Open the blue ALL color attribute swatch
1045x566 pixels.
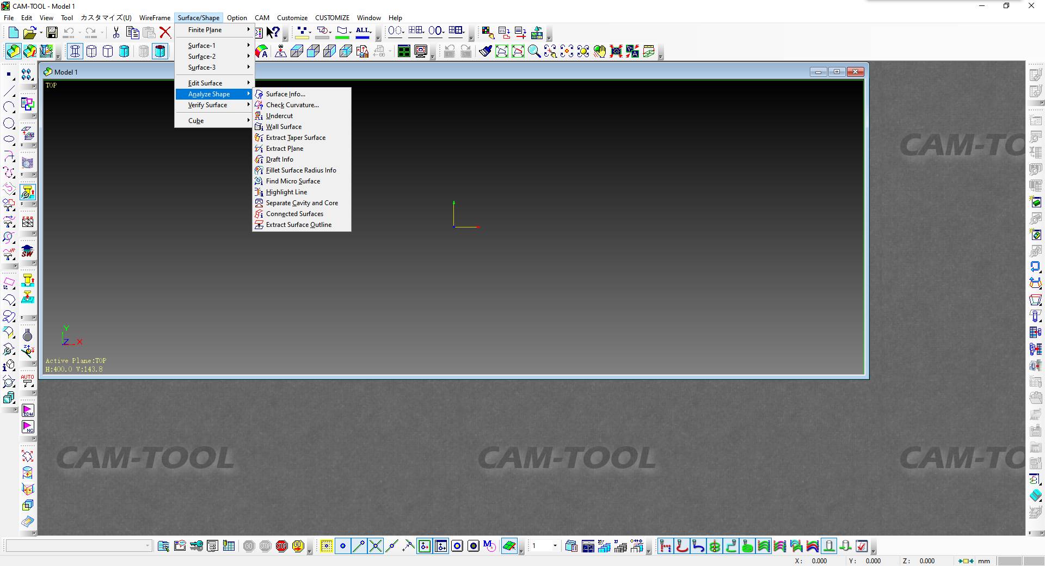[x=363, y=33]
